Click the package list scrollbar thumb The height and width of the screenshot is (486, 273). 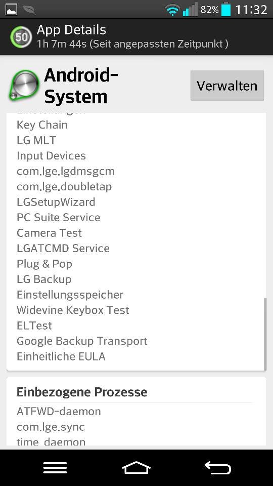[x=265, y=334]
